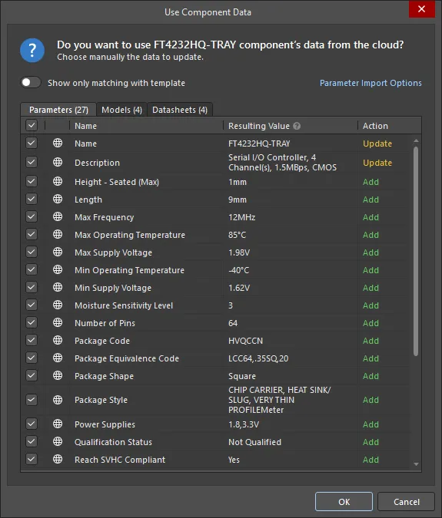Uncheck the Max Supply Voltage checkbox
The height and width of the screenshot is (518, 442).
[32, 252]
